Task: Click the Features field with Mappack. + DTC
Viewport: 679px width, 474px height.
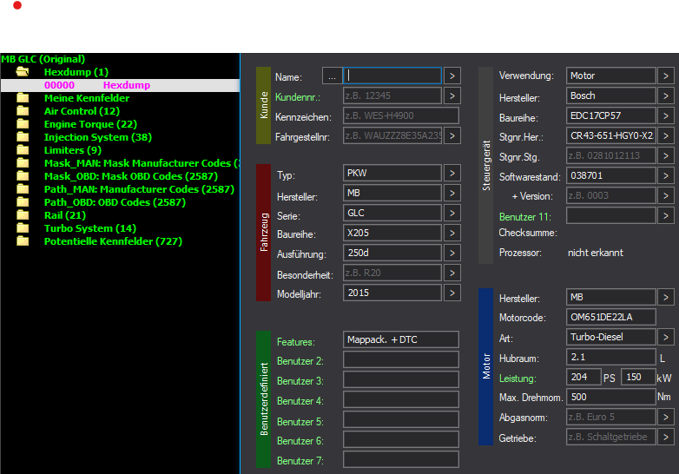Action: click(401, 339)
